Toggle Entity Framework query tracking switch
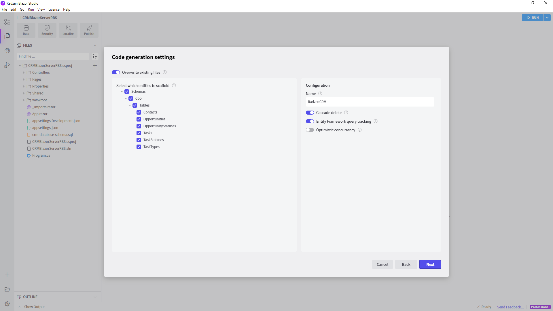This screenshot has height=311, width=553. [310, 121]
